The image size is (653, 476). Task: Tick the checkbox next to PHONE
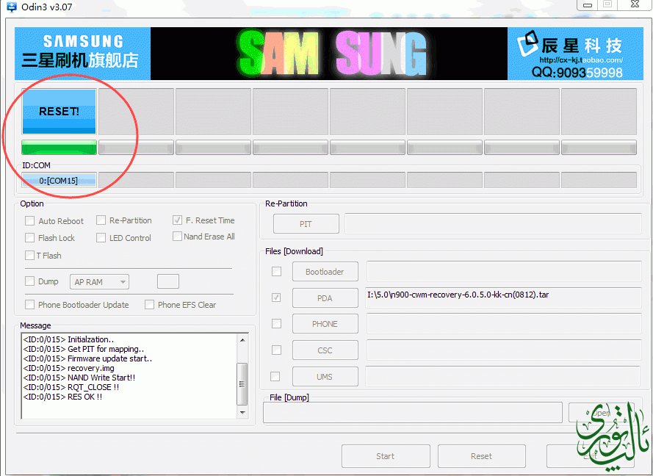click(276, 324)
